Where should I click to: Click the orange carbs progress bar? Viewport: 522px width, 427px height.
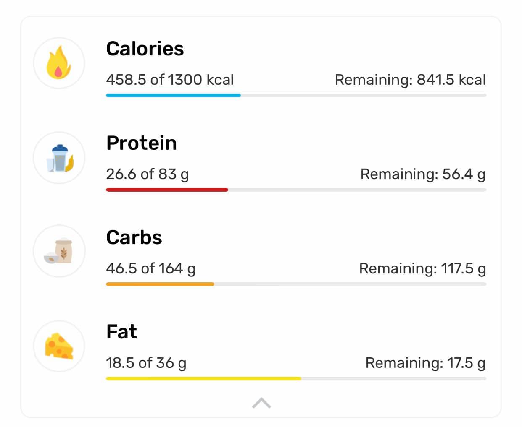tap(160, 284)
